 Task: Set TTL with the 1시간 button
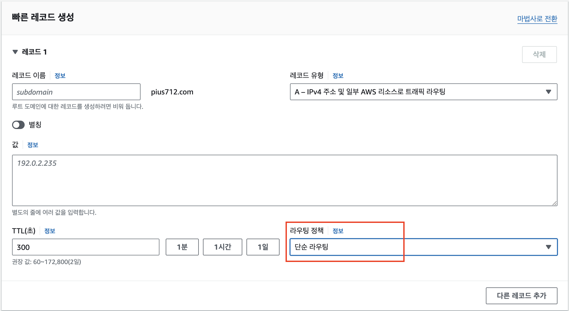222,247
